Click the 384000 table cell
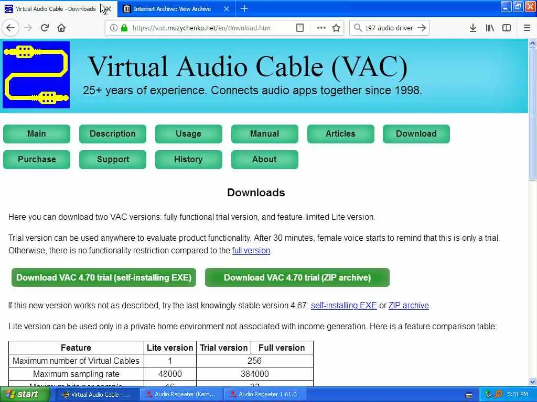This screenshot has height=402, width=537. [x=255, y=374]
